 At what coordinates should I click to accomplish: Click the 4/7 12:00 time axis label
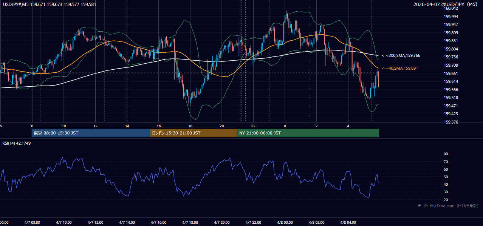tap(95, 223)
